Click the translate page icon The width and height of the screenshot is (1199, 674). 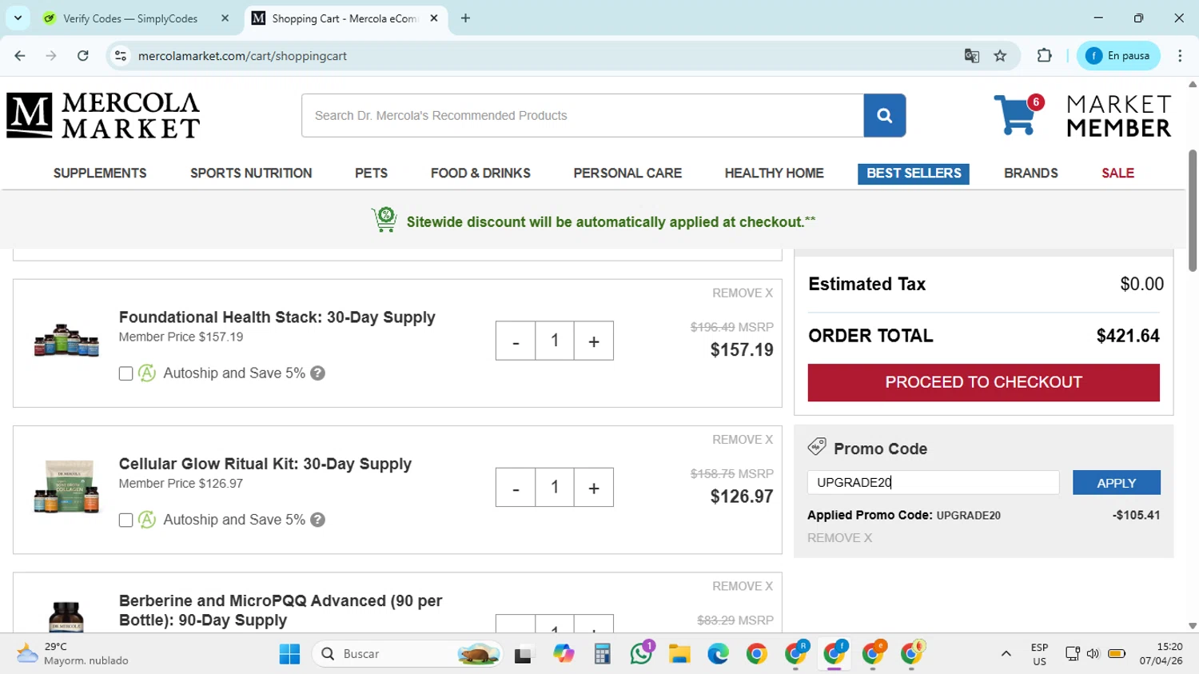pos(972,56)
